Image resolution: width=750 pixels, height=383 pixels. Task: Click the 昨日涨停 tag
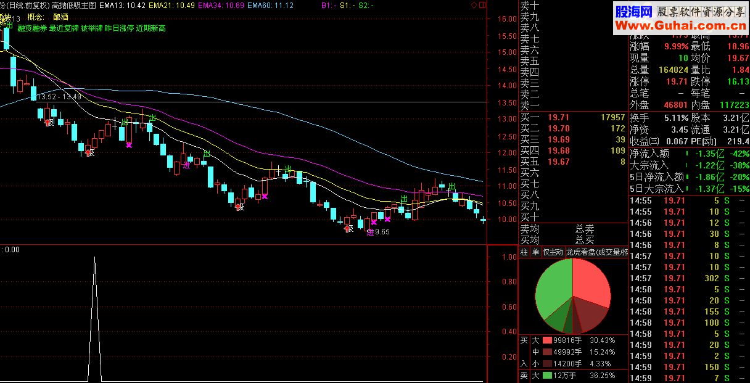120,28
